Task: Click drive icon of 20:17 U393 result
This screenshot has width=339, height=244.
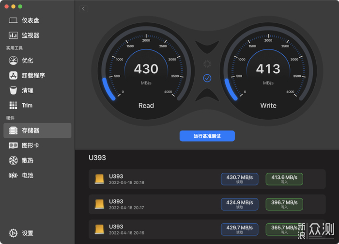Action: (x=99, y=204)
